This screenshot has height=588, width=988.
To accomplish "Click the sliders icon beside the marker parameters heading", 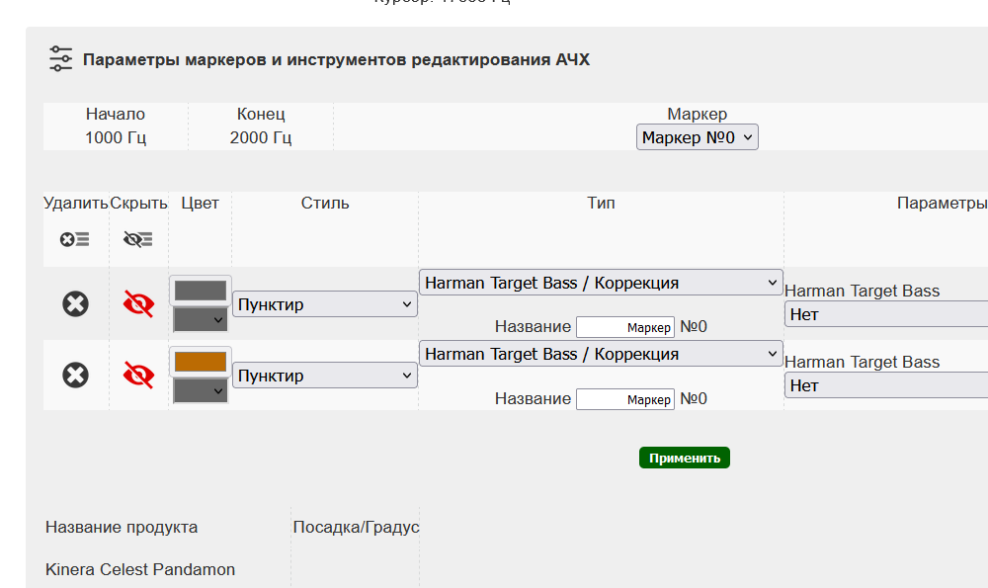I will click(61, 59).
